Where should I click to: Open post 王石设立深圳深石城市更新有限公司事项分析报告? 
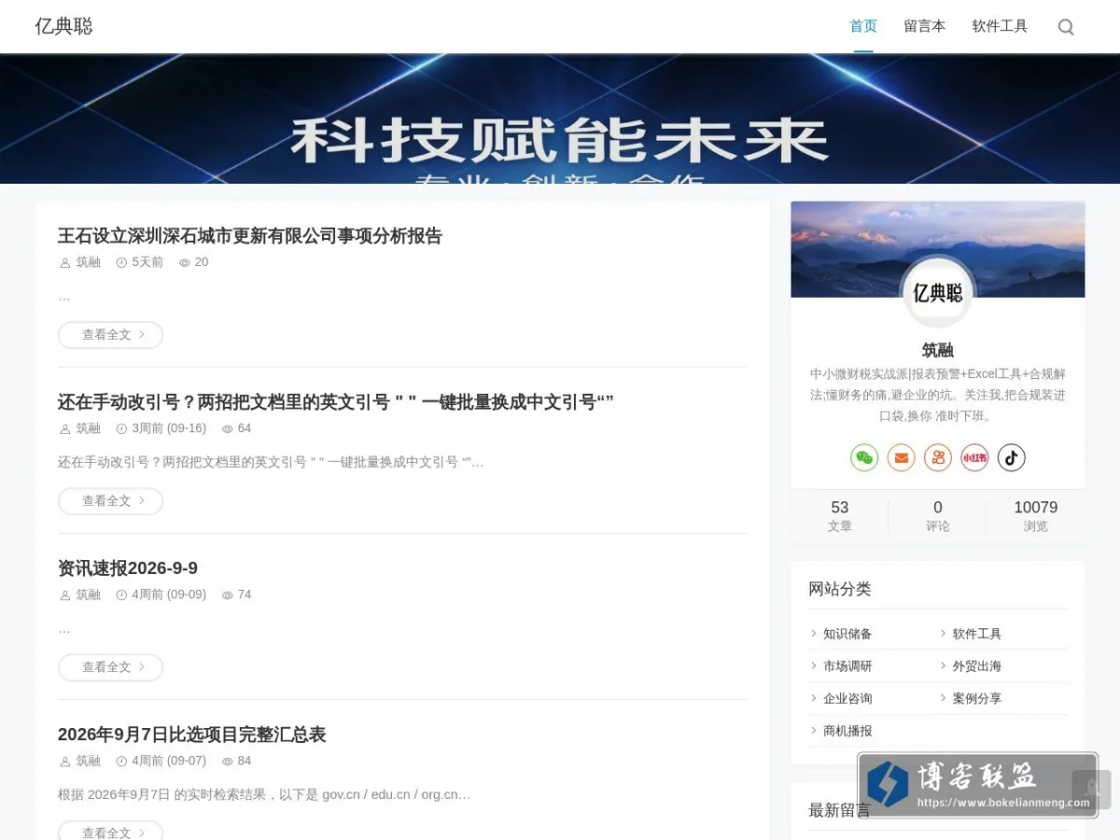pyautogui.click(x=249, y=235)
